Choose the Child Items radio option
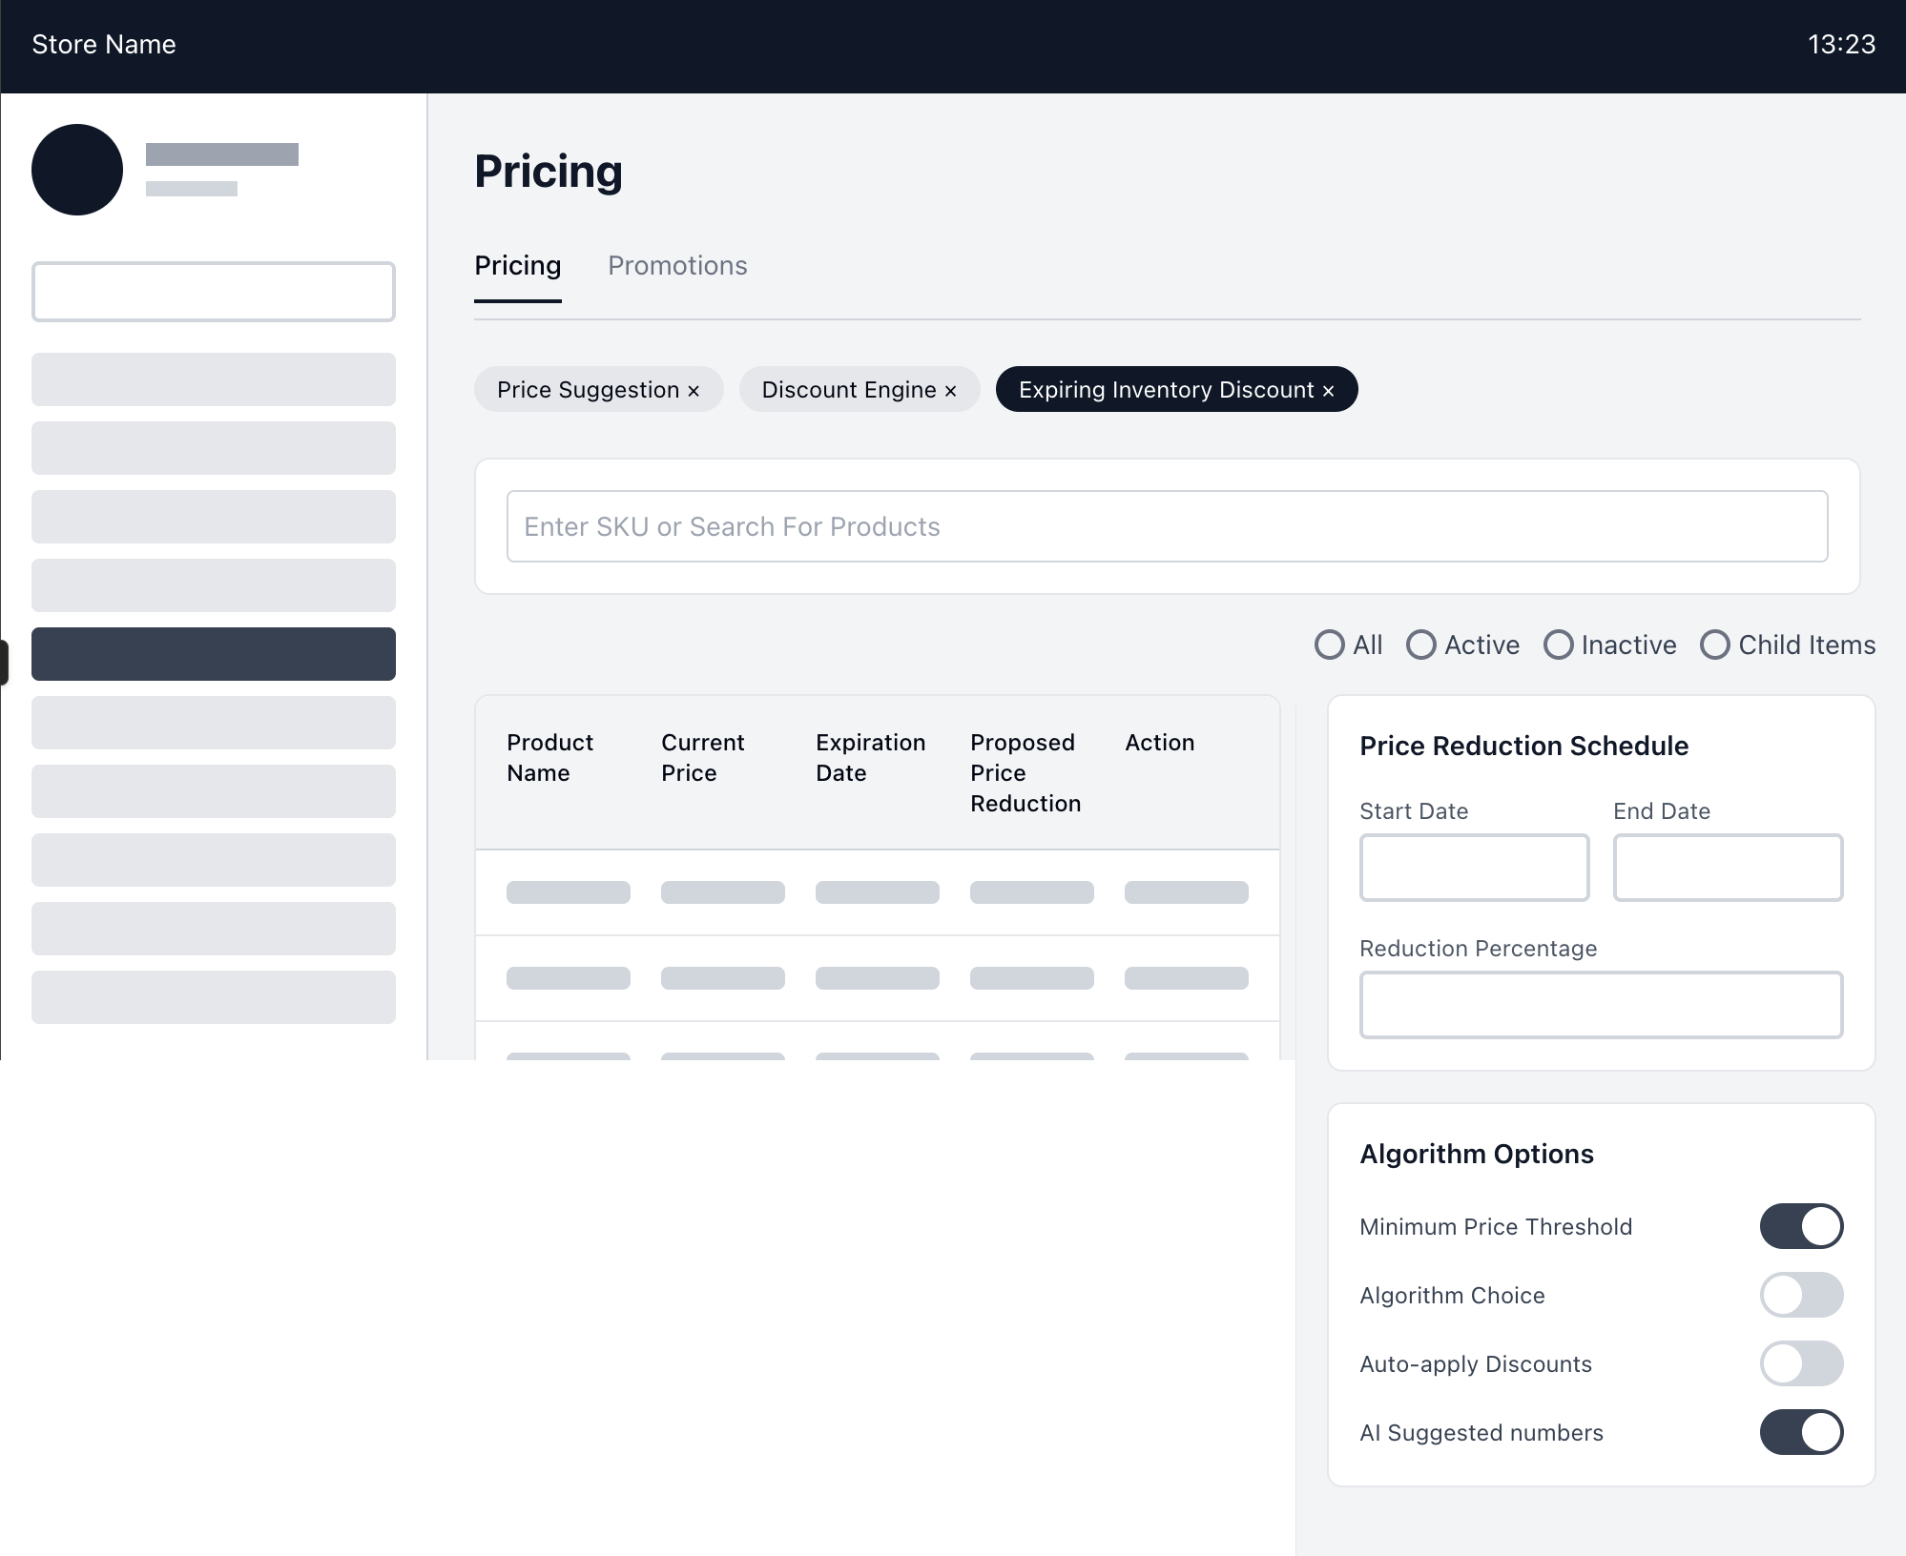The image size is (1906, 1556). coord(1715,645)
